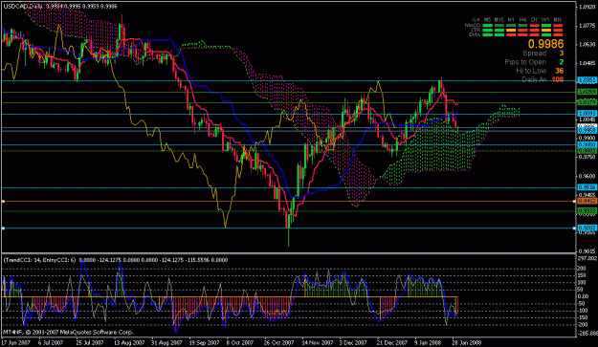598x347 pixels.
Task: Click the 28 Jan 2008 date label
Action: (x=467, y=342)
